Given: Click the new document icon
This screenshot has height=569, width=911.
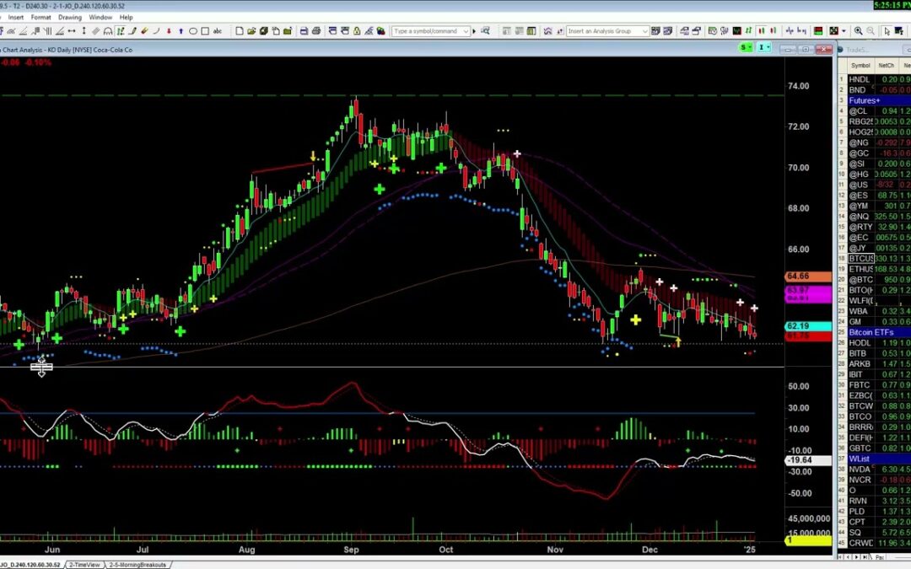Looking at the screenshot, I should [x=240, y=31].
